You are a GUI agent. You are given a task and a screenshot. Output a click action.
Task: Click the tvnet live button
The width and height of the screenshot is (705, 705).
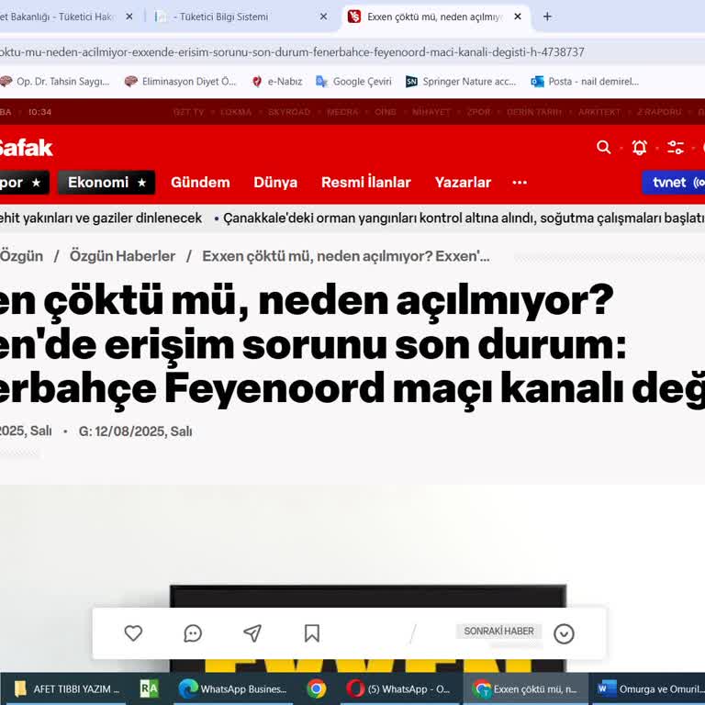click(674, 182)
